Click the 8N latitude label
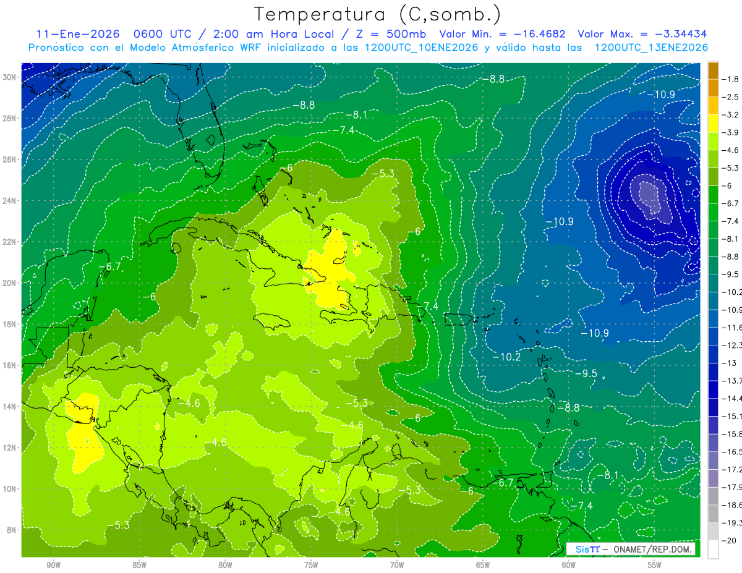The width and height of the screenshot is (742, 573). pos(10,530)
